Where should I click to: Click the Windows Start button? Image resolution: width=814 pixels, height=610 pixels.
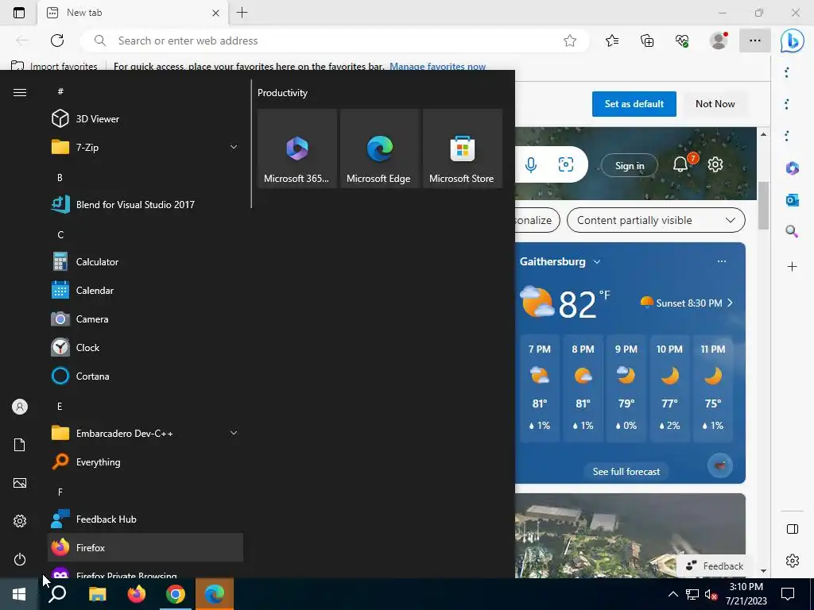[x=19, y=594]
